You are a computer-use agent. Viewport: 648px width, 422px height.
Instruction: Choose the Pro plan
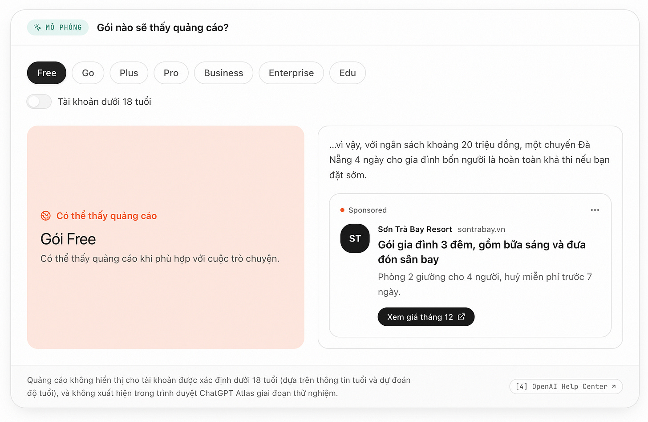tap(171, 73)
